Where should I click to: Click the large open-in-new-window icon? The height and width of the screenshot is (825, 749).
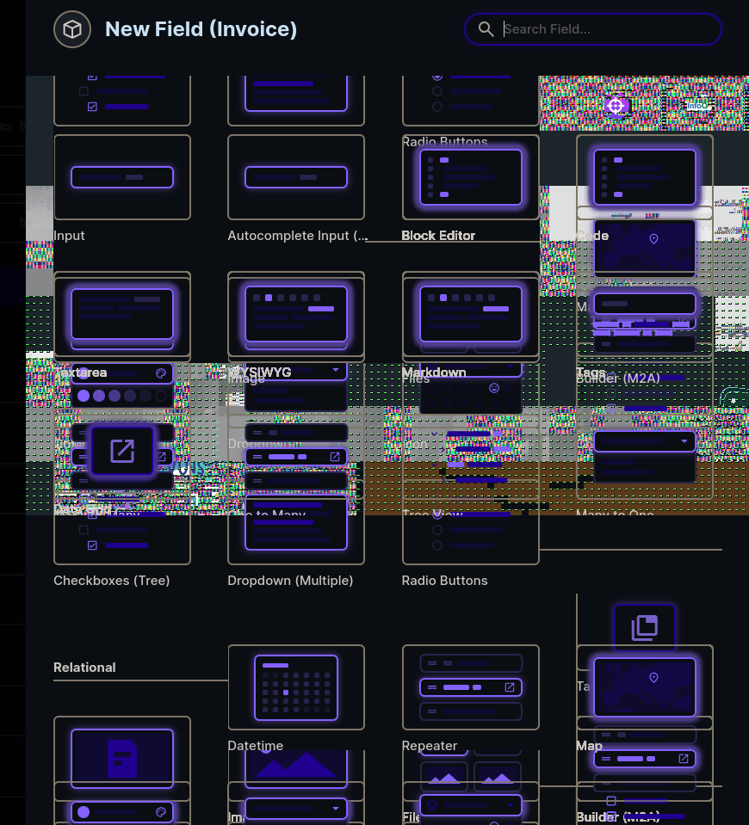122,451
